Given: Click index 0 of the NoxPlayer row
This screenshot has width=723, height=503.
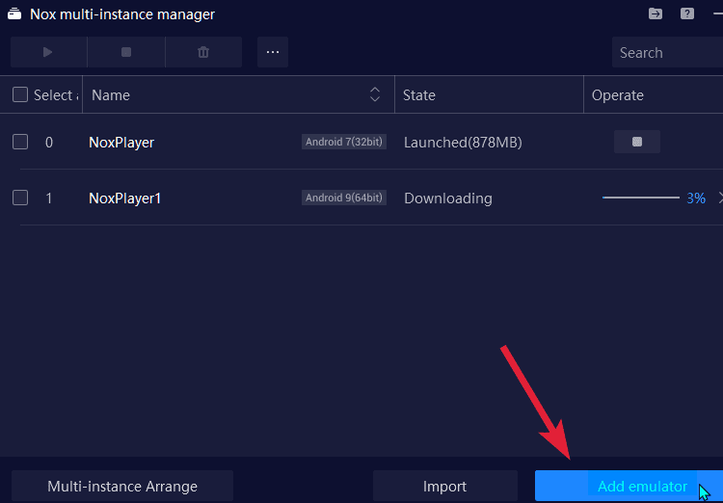Looking at the screenshot, I should coord(49,143).
